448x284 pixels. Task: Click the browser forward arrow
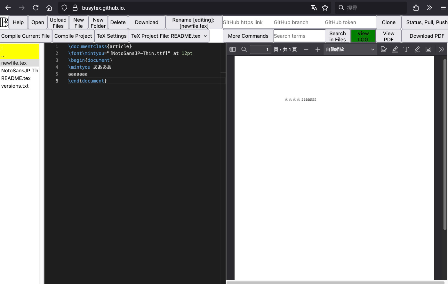pos(22,8)
